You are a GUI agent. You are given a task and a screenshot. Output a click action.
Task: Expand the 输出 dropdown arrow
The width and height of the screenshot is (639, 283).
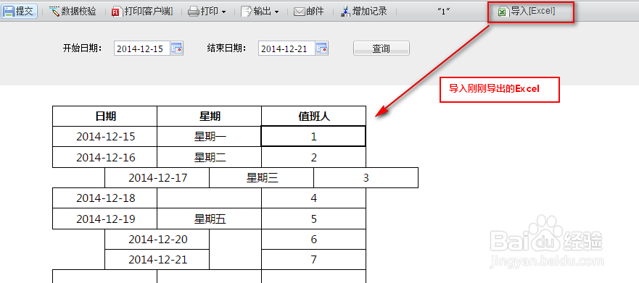pyautogui.click(x=277, y=12)
